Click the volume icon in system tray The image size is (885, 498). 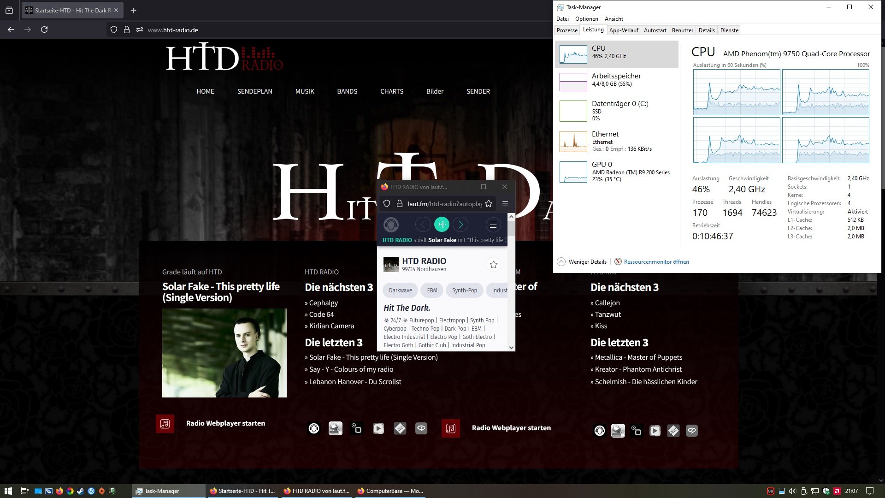click(792, 491)
